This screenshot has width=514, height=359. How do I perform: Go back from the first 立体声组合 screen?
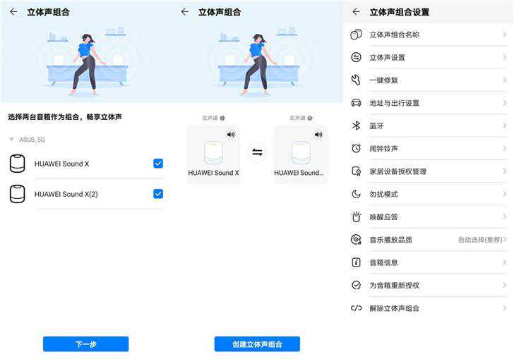click(13, 12)
